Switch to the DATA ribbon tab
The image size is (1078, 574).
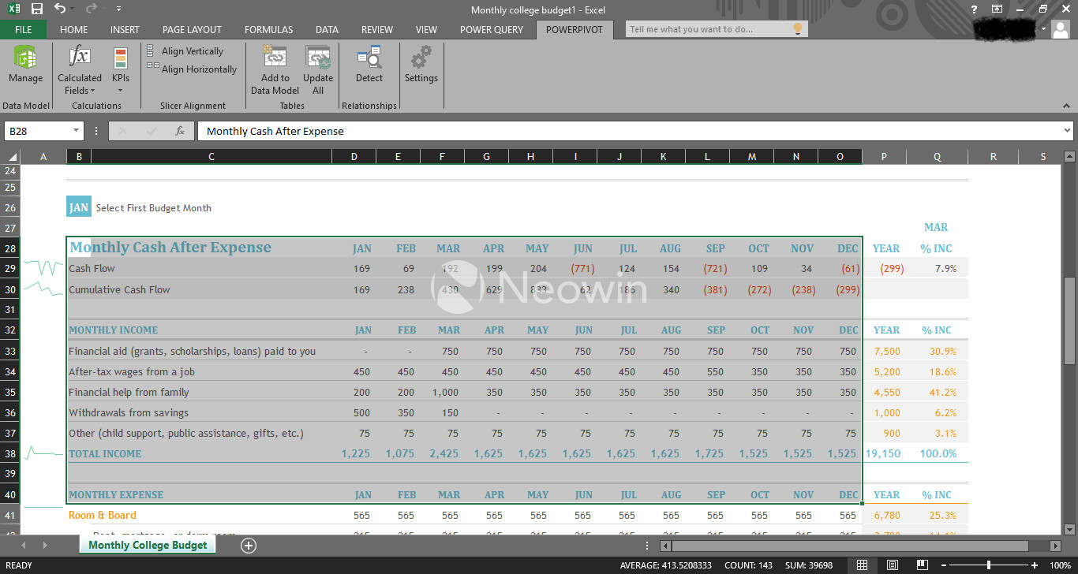(327, 29)
